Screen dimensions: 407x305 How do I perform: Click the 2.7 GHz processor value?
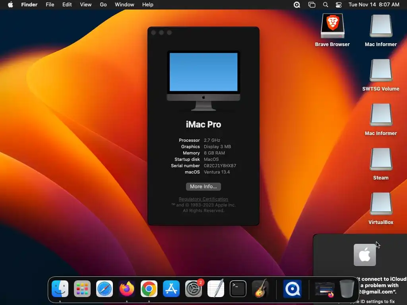coord(212,140)
